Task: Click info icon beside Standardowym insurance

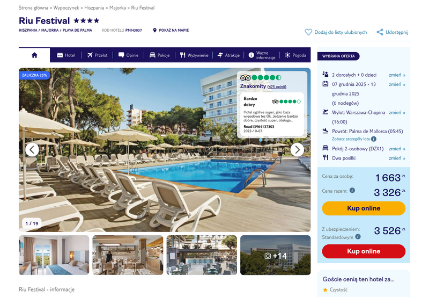Action: [358, 236]
